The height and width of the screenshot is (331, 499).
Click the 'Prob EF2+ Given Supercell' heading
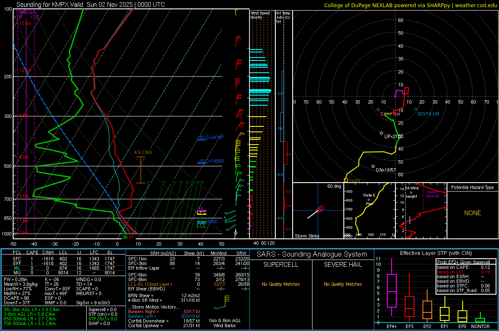(x=463, y=262)
